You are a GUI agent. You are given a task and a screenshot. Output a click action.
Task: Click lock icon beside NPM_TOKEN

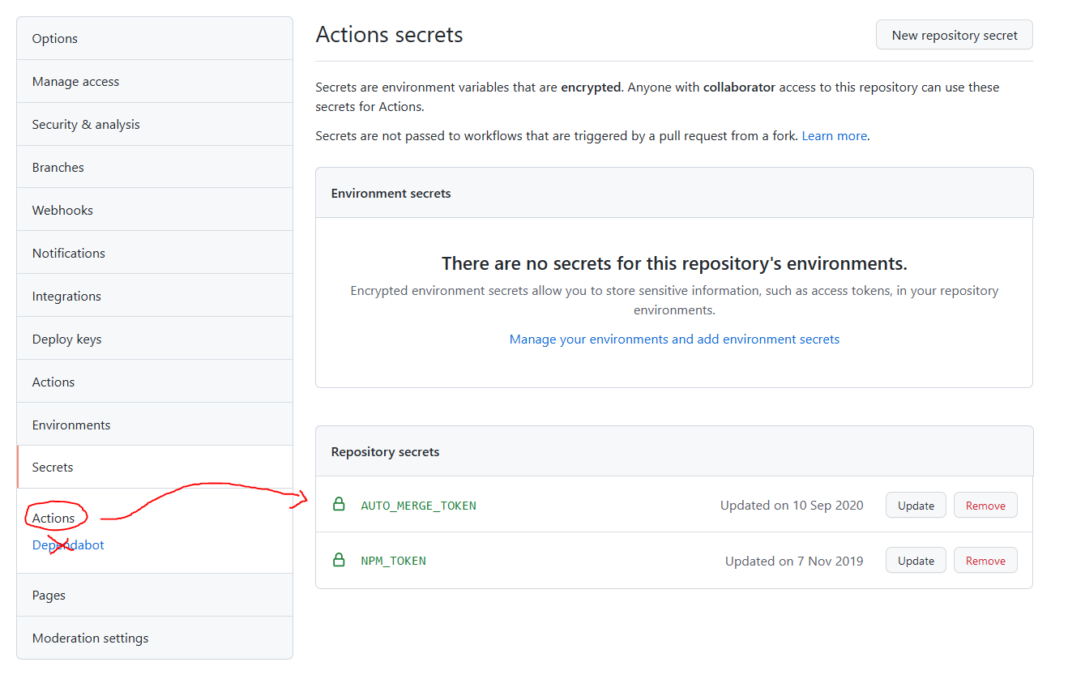point(340,559)
